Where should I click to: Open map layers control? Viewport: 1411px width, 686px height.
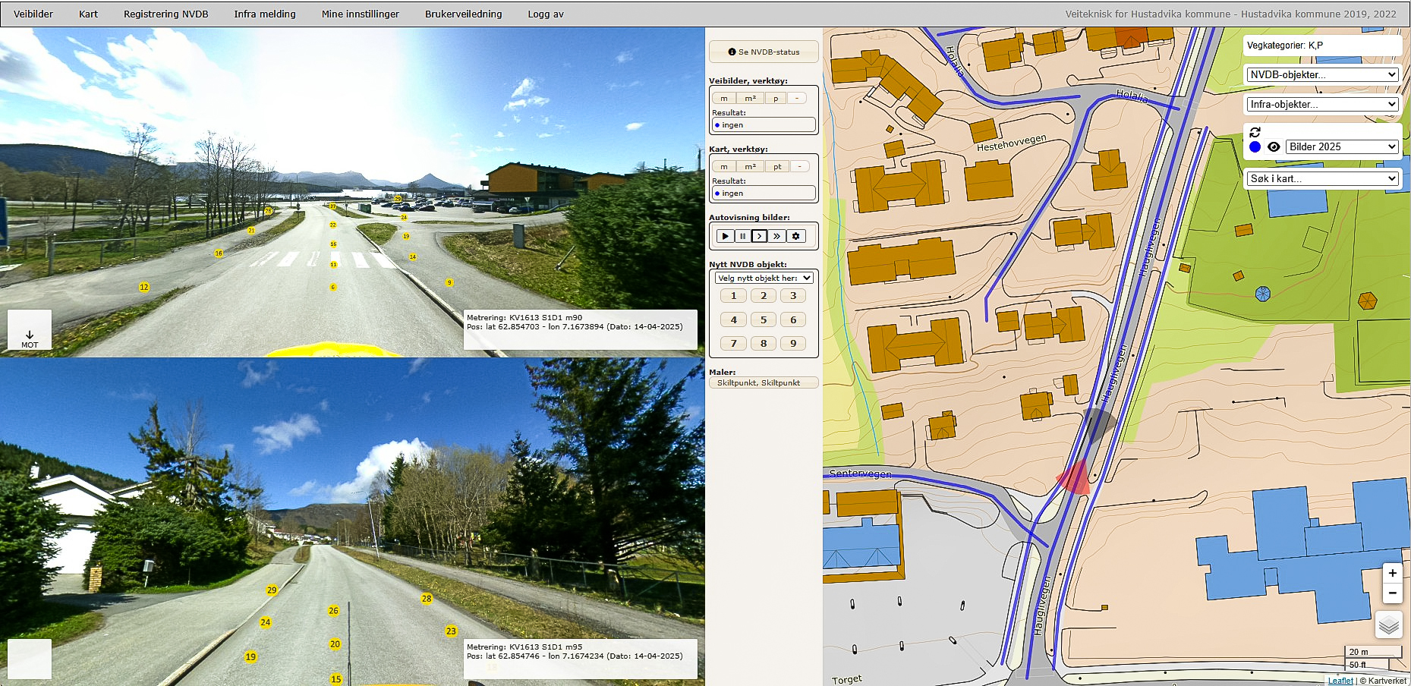(1388, 625)
